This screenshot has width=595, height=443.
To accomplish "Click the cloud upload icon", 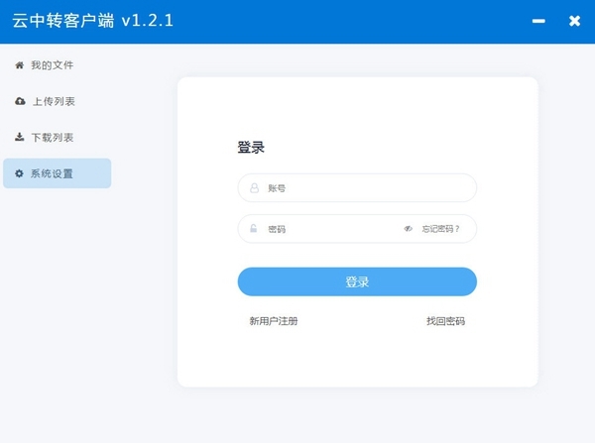I will coord(20,101).
